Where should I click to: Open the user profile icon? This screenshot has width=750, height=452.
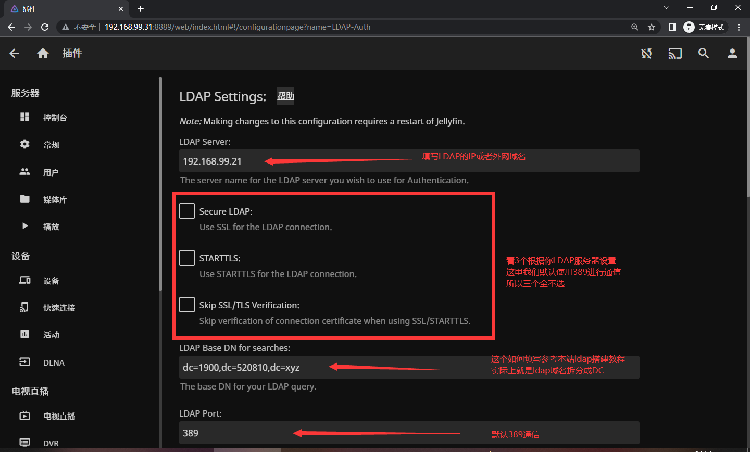[732, 53]
